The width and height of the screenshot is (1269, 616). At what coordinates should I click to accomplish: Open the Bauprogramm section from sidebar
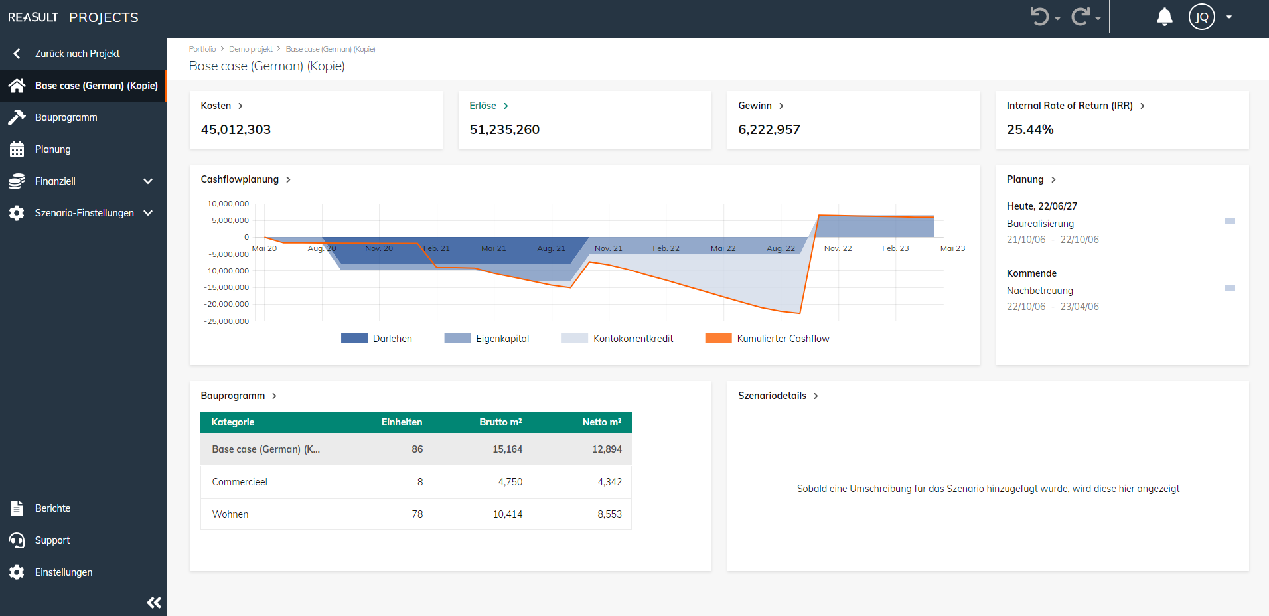point(66,117)
